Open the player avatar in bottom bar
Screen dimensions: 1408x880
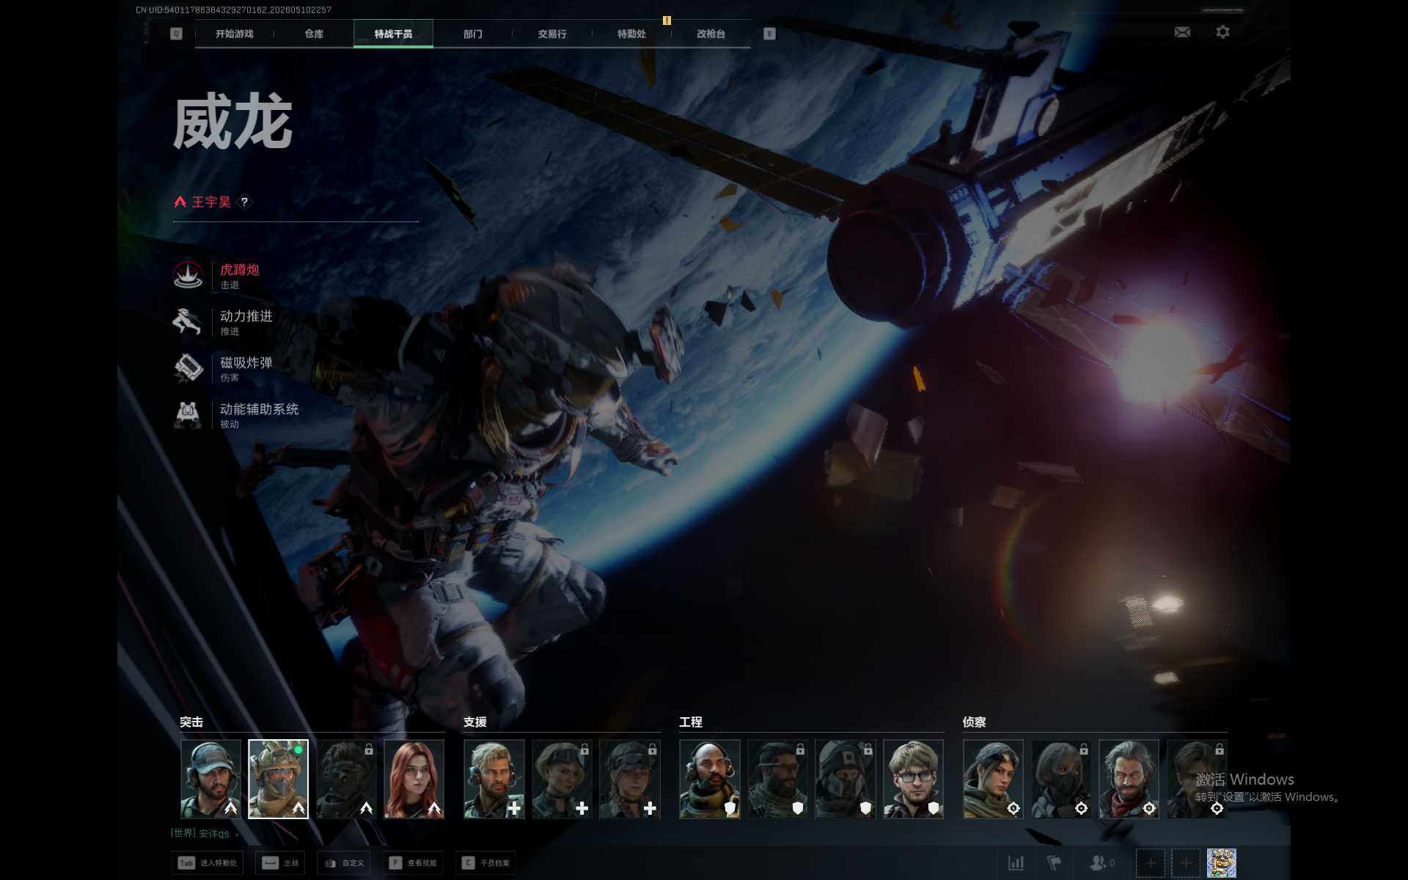tap(1221, 863)
